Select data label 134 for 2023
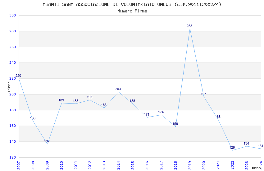This screenshot has height=171, width=264. tap(246, 144)
